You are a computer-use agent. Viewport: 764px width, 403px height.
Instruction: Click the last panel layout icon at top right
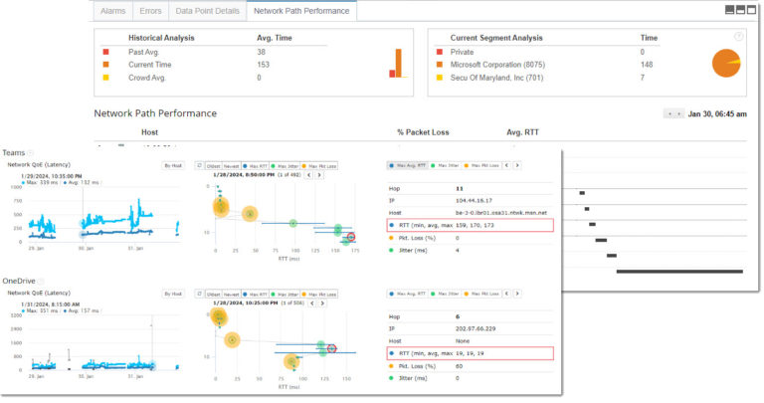coord(751,10)
